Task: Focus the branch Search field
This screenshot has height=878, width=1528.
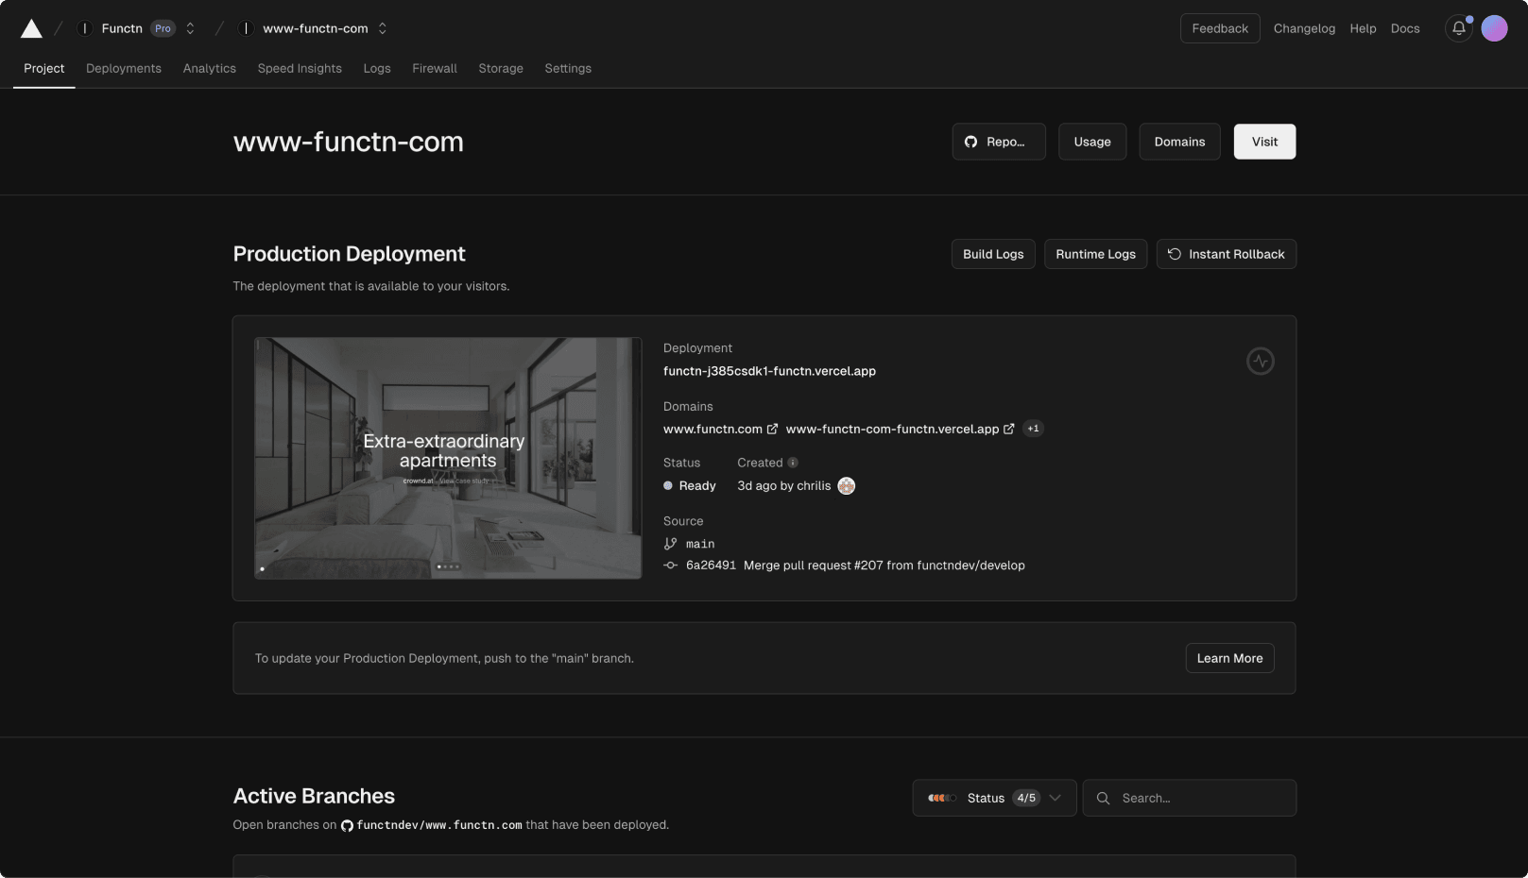Action: click(x=1200, y=798)
